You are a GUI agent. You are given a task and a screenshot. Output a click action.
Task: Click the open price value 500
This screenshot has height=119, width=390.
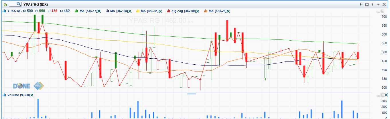(29, 11)
